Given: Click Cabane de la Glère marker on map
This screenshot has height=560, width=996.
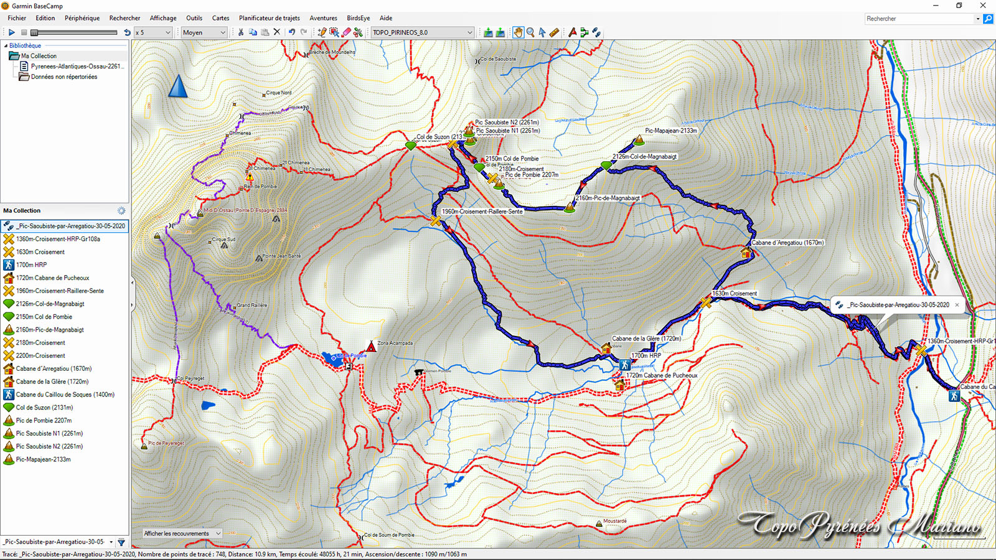Looking at the screenshot, I should 606,348.
